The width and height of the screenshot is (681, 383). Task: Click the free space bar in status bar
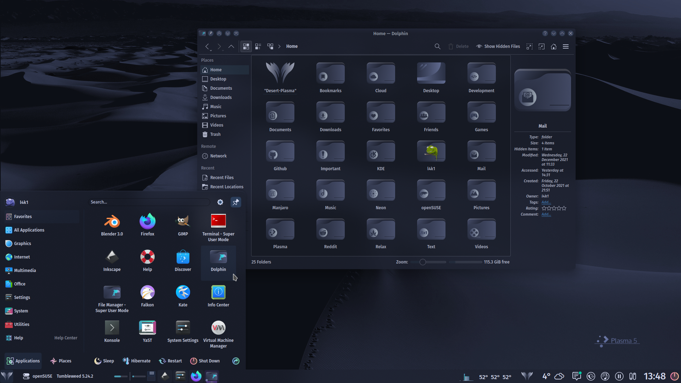465,262
